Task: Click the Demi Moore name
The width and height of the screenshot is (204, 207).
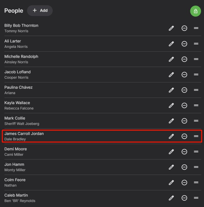Action: [x=16, y=149]
